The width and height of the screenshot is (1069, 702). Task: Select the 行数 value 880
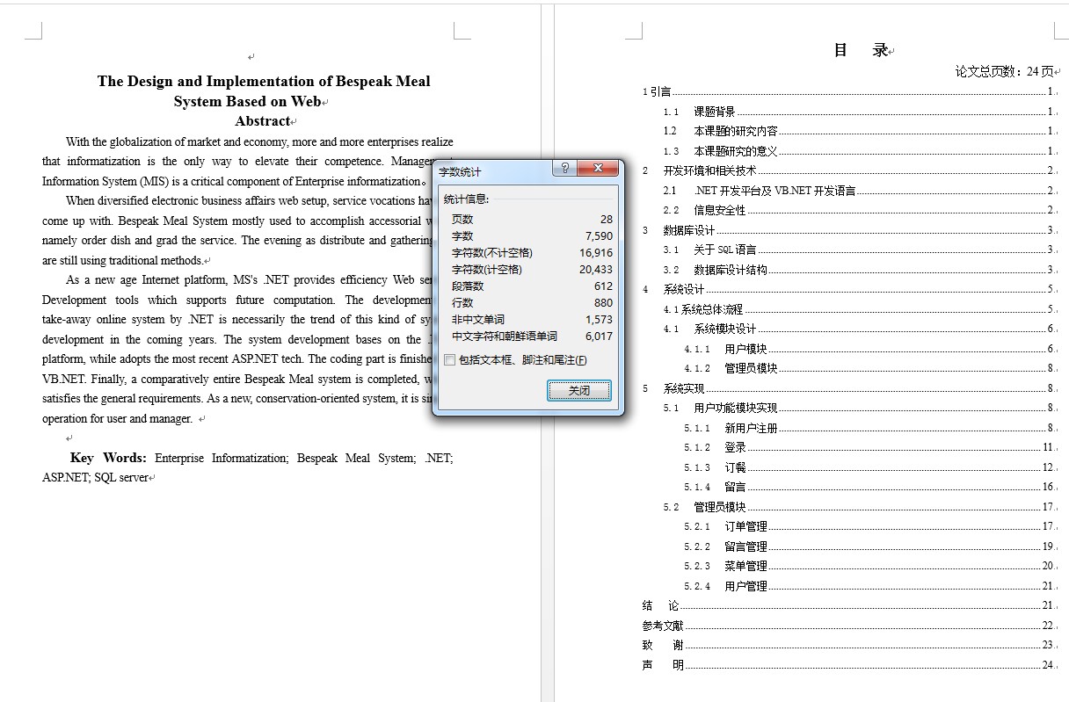[x=603, y=303]
